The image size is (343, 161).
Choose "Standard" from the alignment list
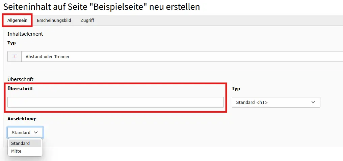[x=21, y=143]
